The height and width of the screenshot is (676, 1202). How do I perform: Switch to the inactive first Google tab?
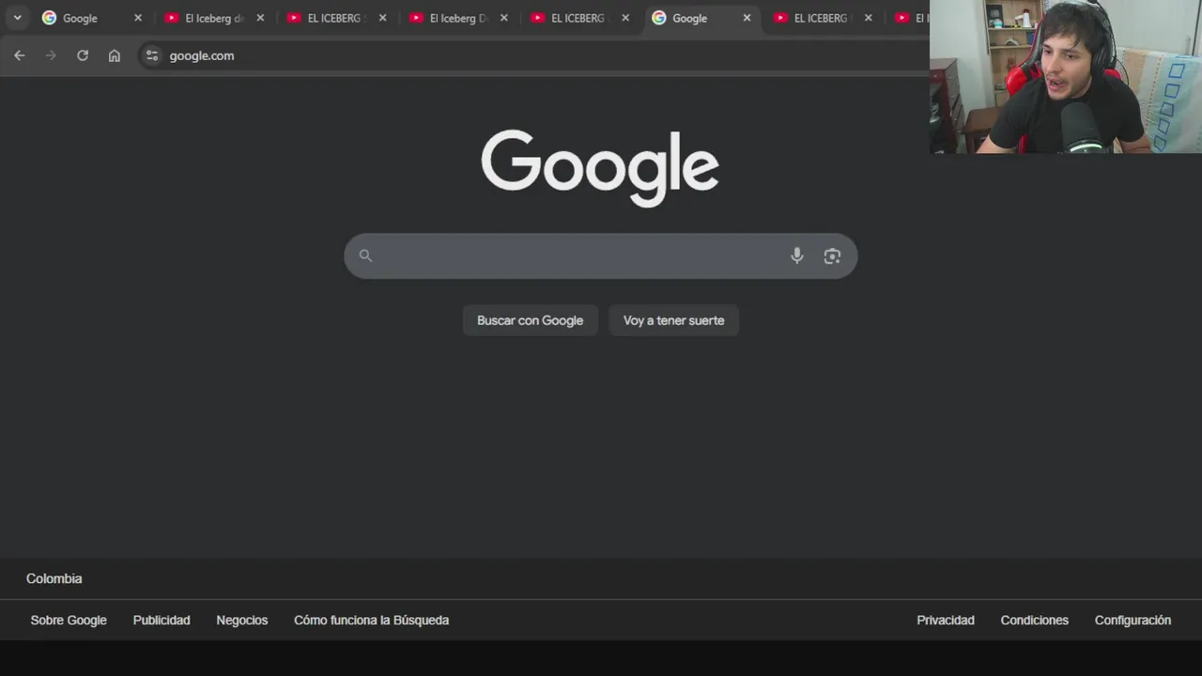[92, 18]
